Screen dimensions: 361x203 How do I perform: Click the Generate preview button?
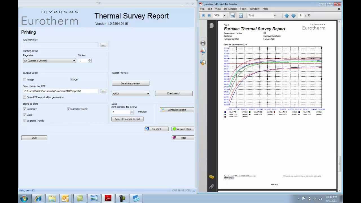131,83
